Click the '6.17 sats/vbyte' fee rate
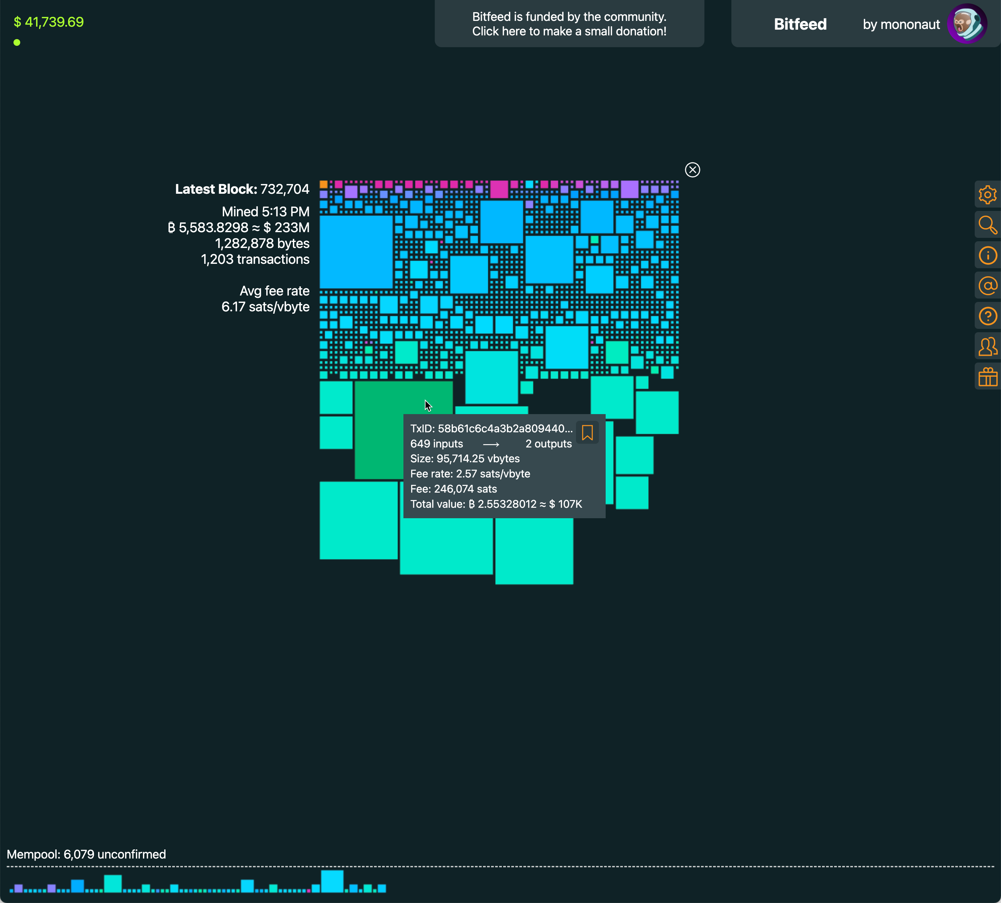 pos(266,307)
